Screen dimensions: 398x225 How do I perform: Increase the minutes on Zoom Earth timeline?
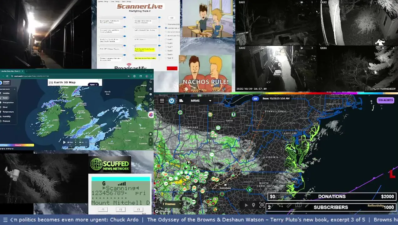(x=80, y=140)
